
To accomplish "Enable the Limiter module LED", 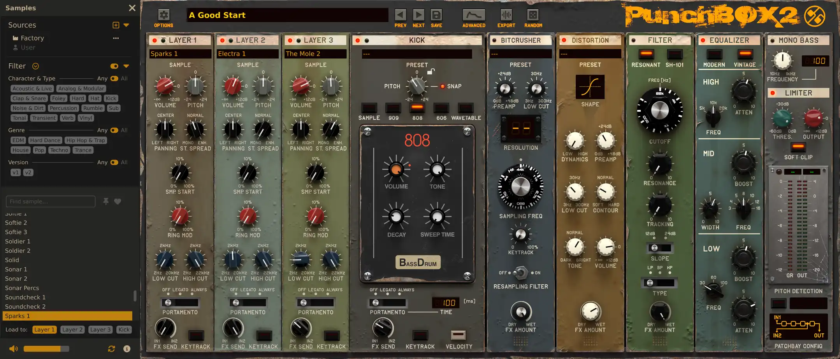I will click(x=773, y=93).
